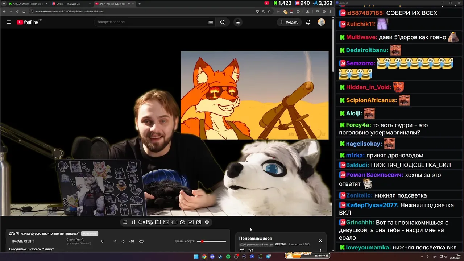Open player toolbar settings gear

[x=207, y=222]
